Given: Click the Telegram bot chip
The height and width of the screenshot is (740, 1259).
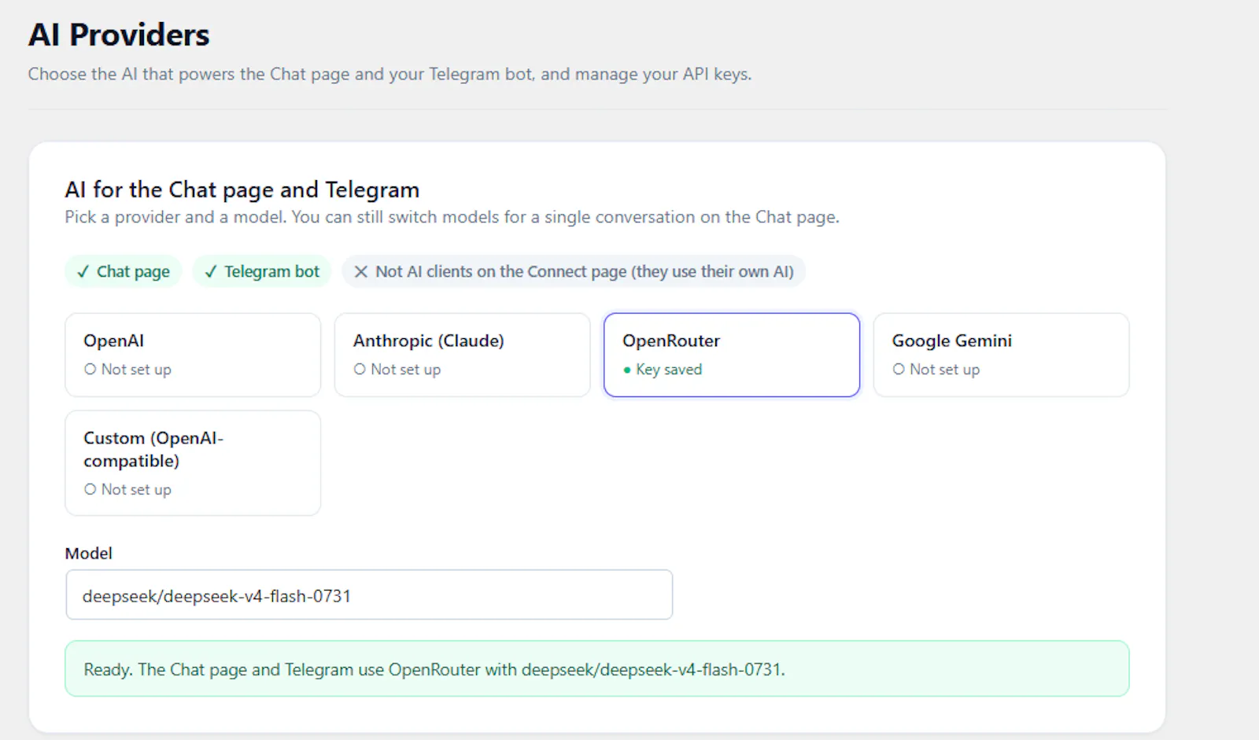Looking at the screenshot, I should [262, 271].
